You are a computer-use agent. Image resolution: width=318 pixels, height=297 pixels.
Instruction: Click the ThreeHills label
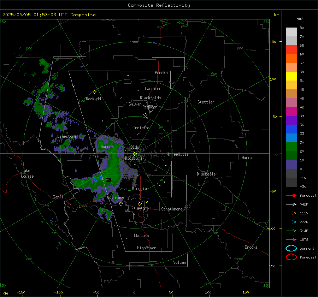[x=178, y=154]
